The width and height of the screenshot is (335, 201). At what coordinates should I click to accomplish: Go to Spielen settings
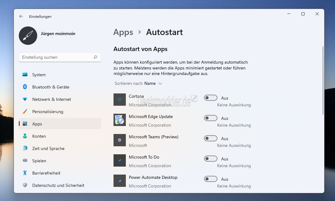pos(60,161)
